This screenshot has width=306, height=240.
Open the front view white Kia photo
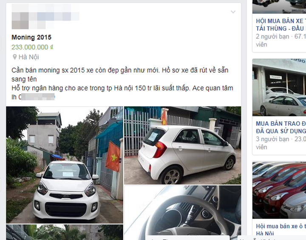pyautogui.click(x=65, y=165)
